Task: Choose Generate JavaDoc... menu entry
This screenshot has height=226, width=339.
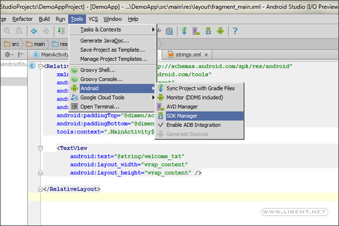Action: [x=112, y=41]
